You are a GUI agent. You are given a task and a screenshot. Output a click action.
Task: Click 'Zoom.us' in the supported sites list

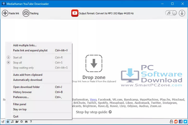[x=156, y=106]
